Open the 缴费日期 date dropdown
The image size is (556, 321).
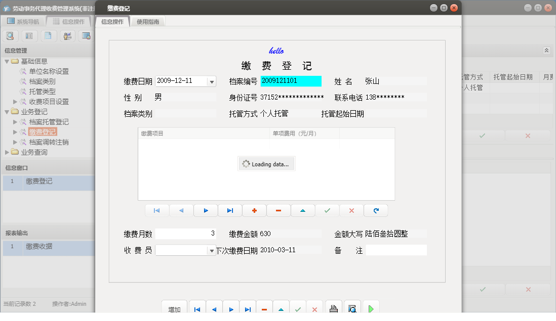212,81
